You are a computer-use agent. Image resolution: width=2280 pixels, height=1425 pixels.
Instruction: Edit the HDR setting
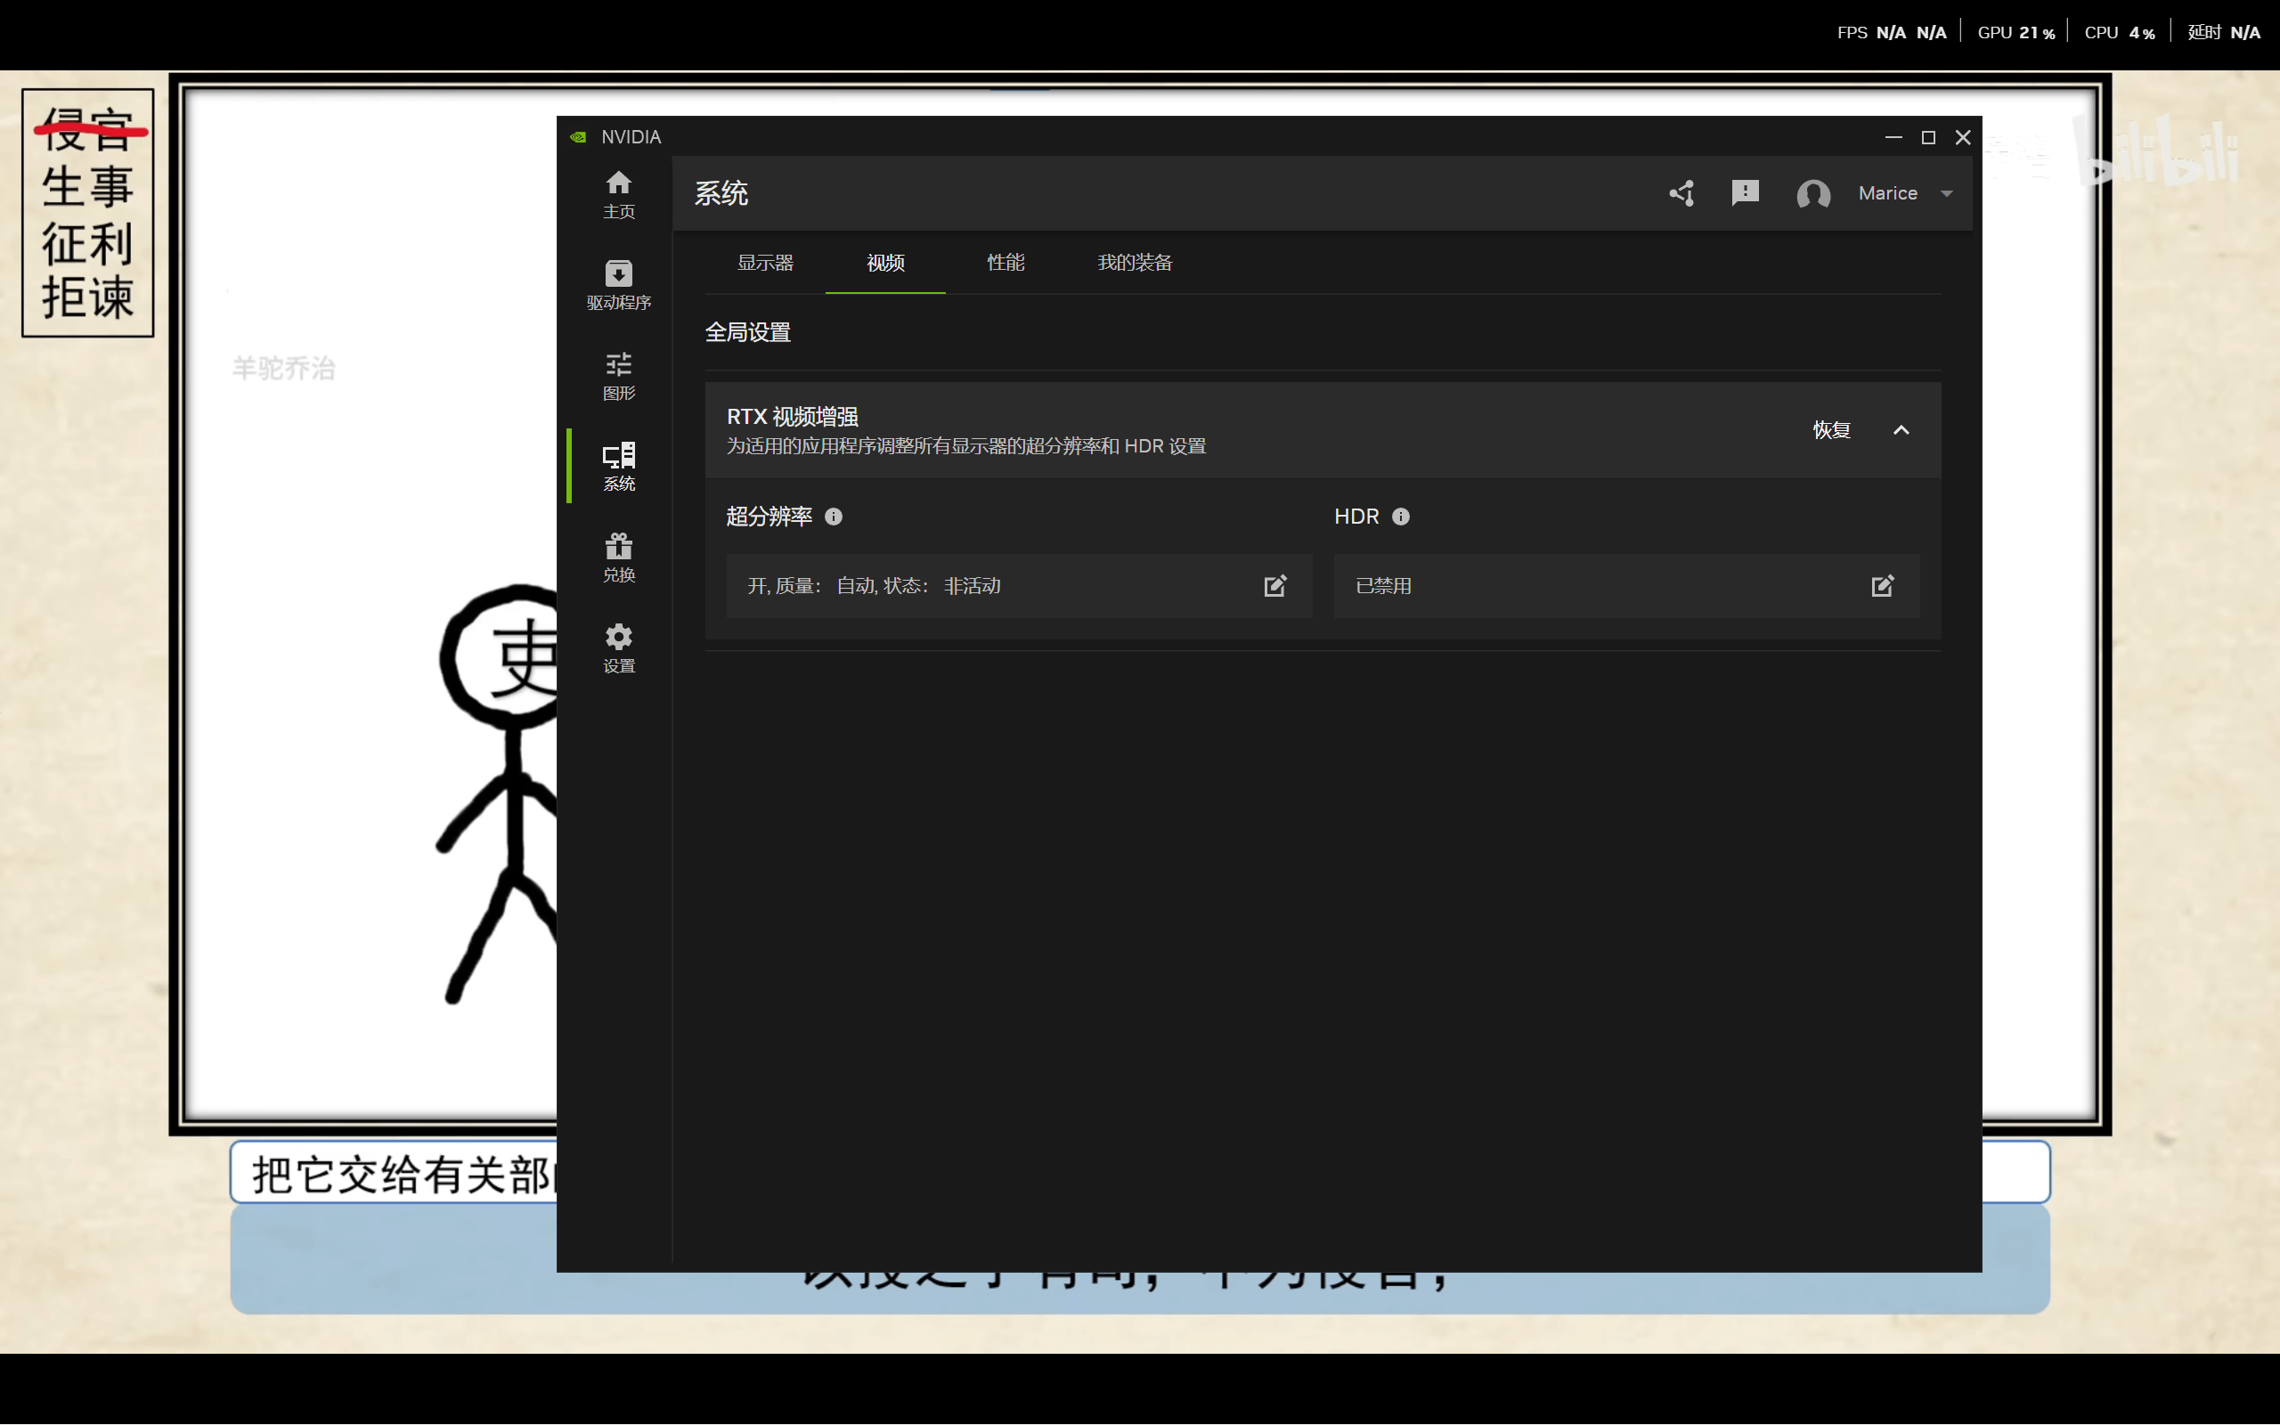point(1882,586)
